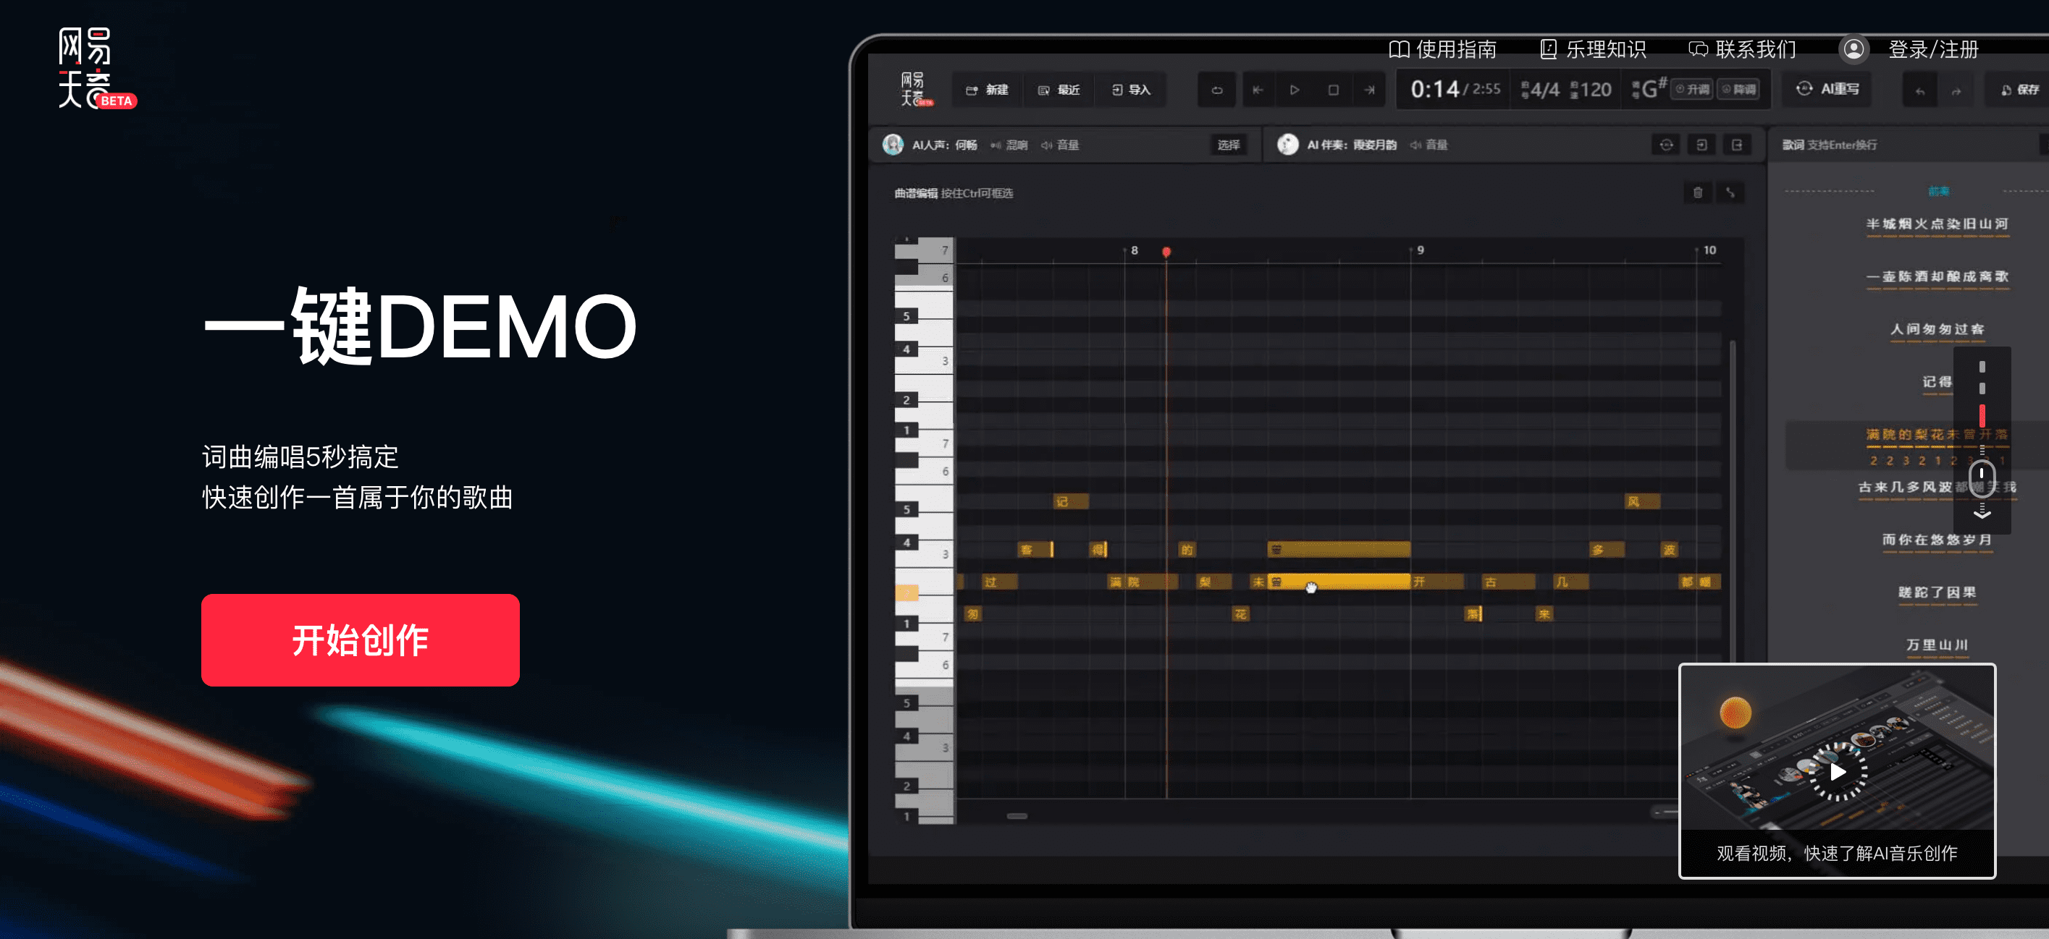Click the stop square in transport bar
The width and height of the screenshot is (2049, 939).
point(1333,90)
